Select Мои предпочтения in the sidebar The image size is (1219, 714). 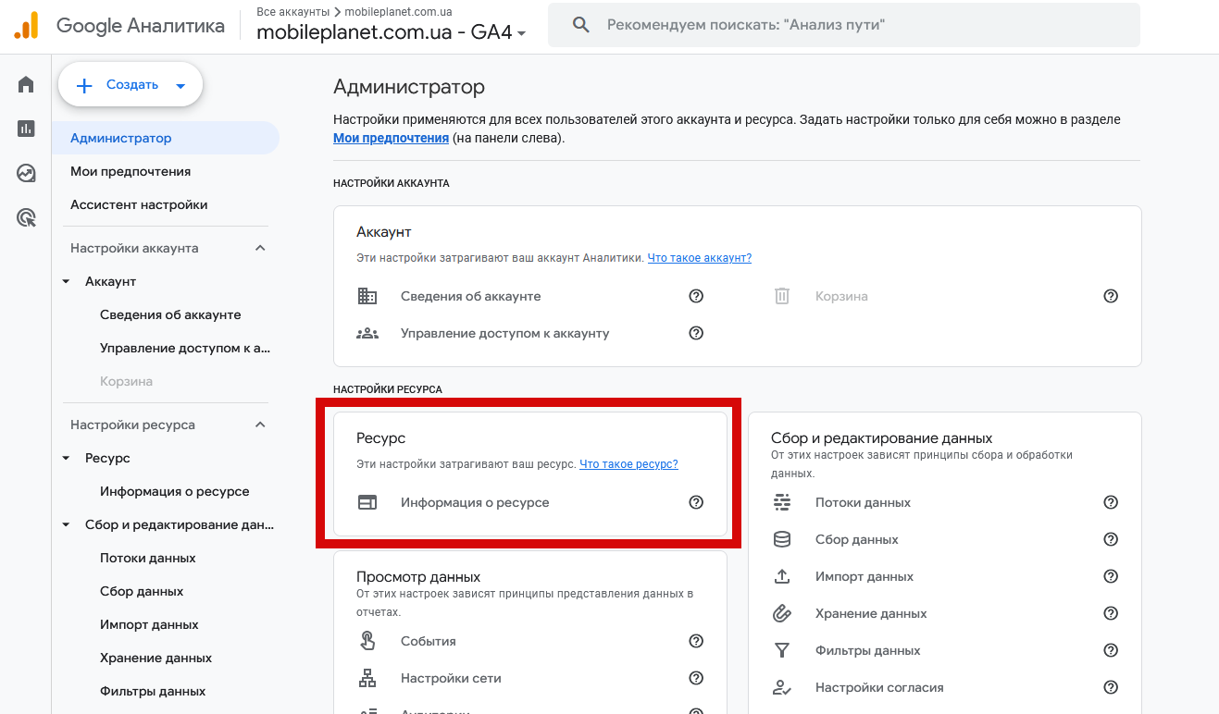[x=131, y=171]
